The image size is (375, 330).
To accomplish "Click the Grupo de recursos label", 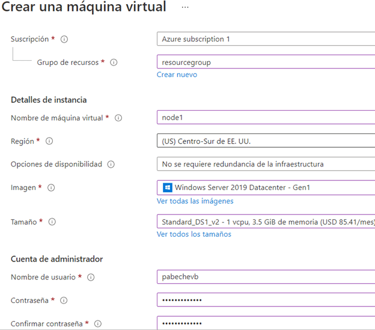I will coord(68,63).
